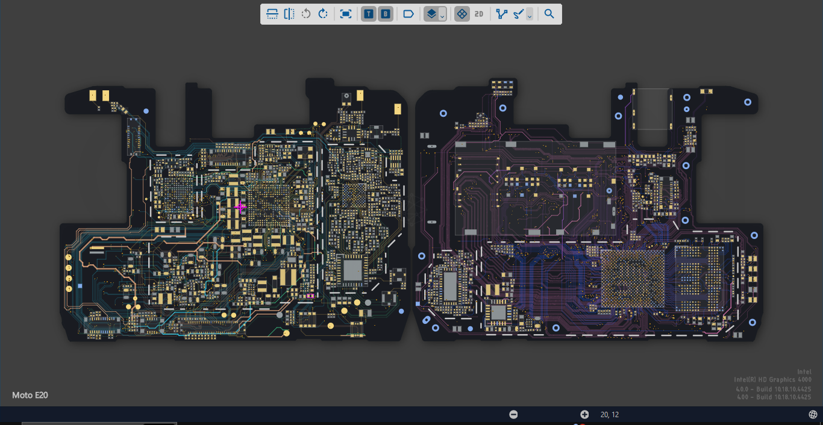Select the net connections tool
Viewport: 823px width, 425px height.
[502, 14]
